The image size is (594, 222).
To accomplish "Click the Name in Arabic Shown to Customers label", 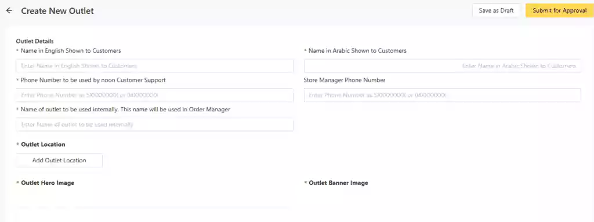I will pos(357,50).
